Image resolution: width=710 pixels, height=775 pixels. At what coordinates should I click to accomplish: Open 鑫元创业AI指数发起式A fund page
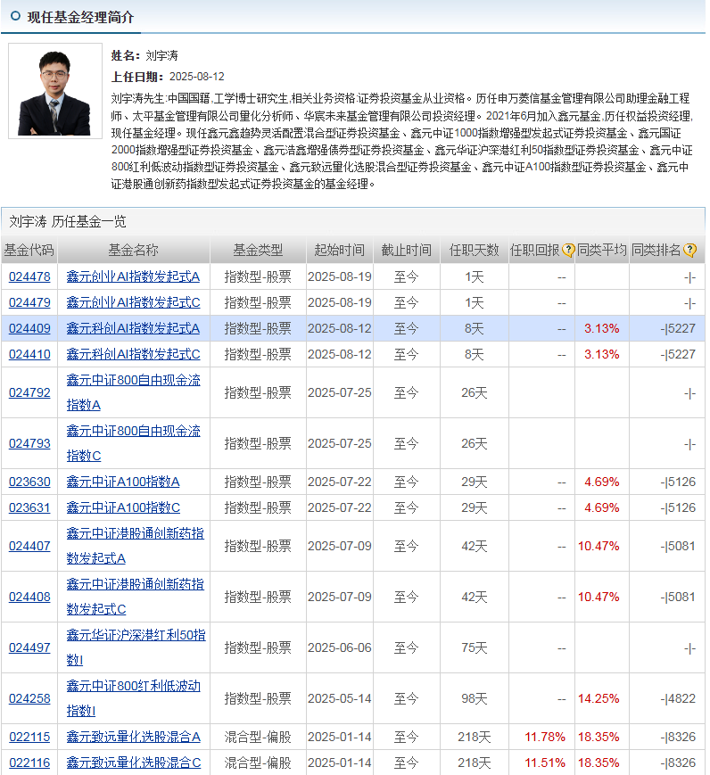pyautogui.click(x=133, y=276)
